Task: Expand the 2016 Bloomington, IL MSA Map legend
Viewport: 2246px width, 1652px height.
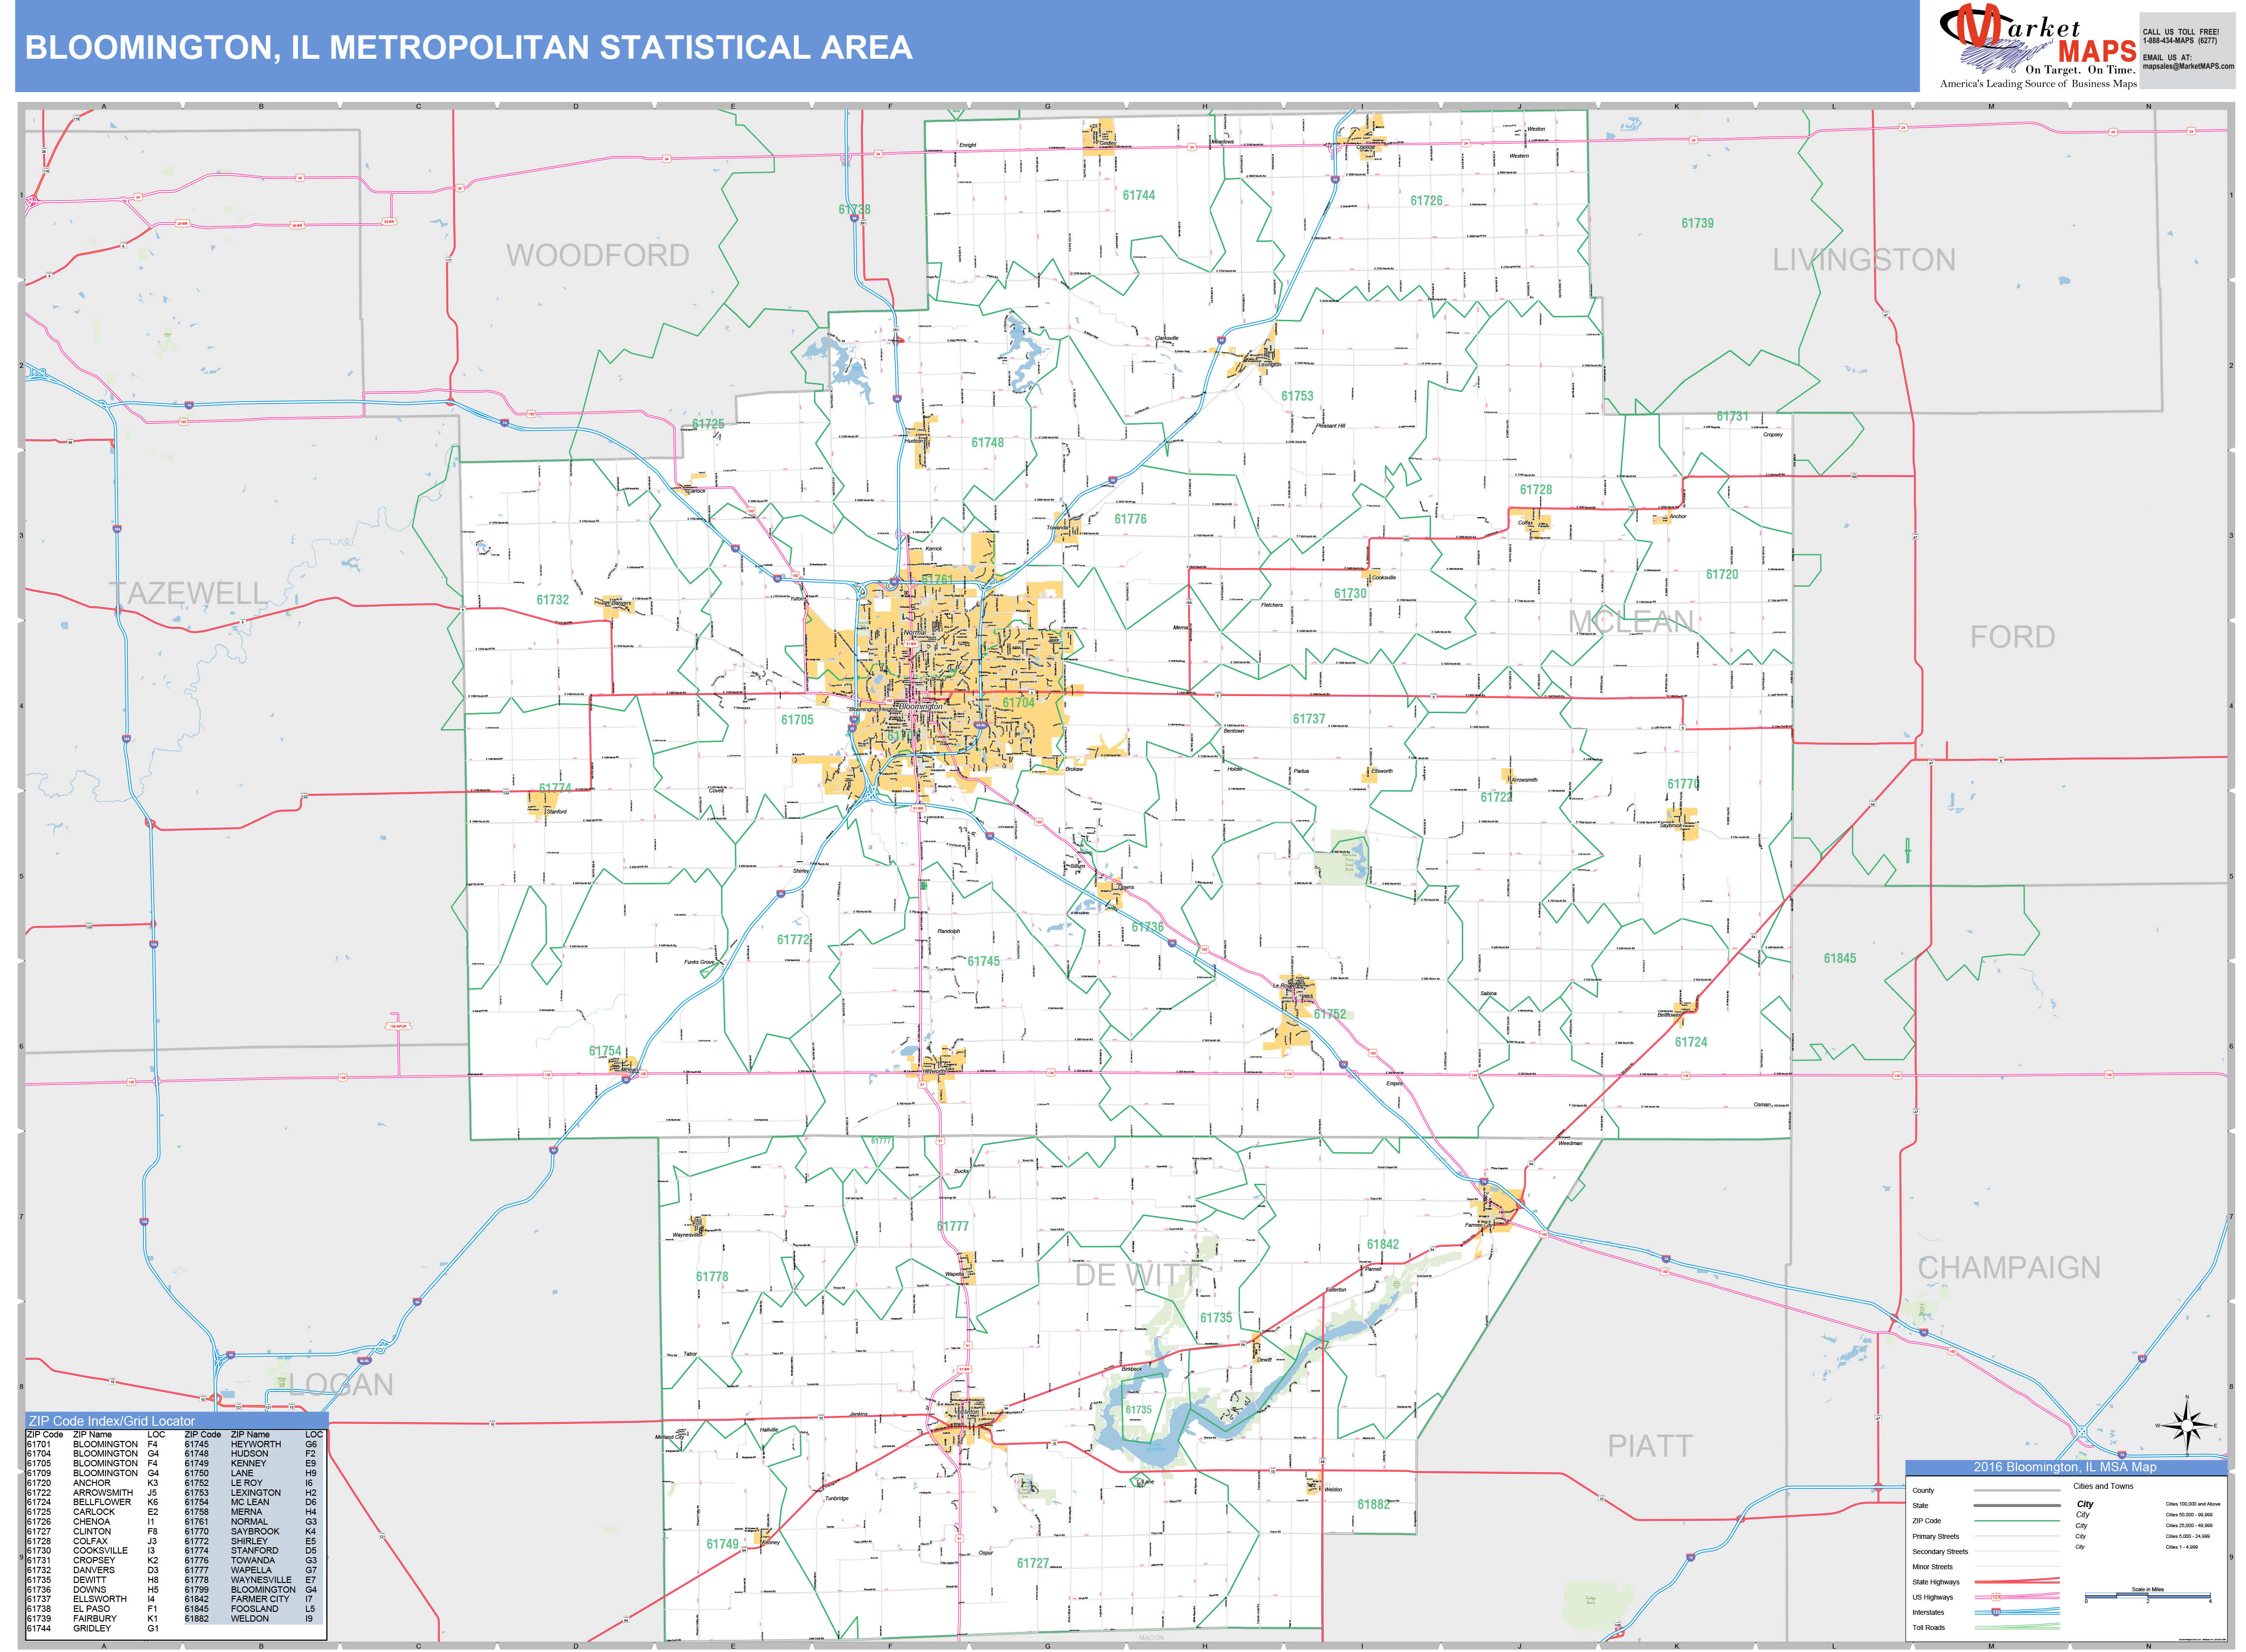Action: tap(2064, 1467)
